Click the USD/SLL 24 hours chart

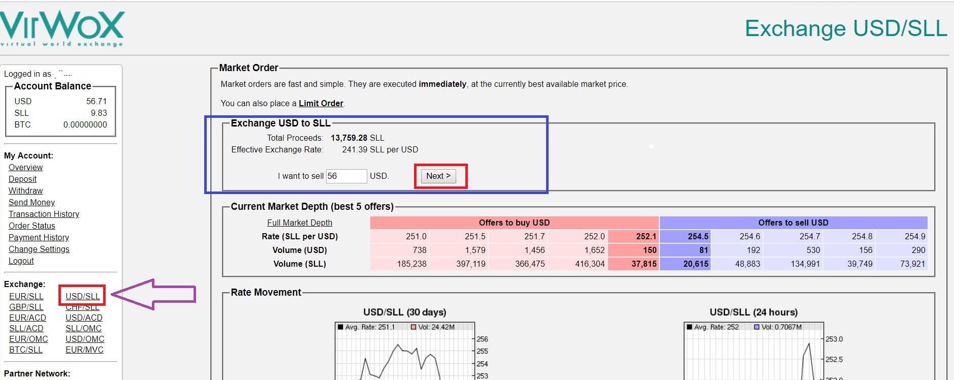pyautogui.click(x=754, y=351)
